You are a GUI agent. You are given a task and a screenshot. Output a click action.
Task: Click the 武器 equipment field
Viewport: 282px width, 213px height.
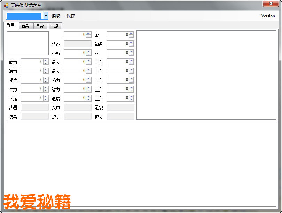click(x=35, y=107)
